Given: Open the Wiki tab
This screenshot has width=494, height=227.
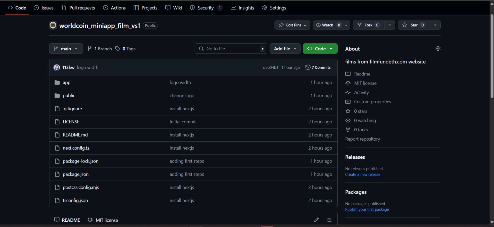Looking at the screenshot, I should click(x=174, y=8).
